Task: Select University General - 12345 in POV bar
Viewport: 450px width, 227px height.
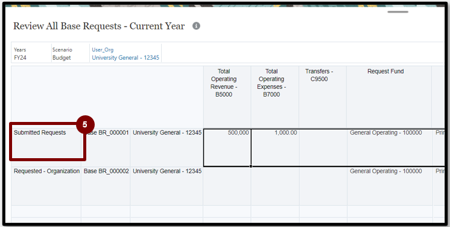Action: pyautogui.click(x=125, y=57)
